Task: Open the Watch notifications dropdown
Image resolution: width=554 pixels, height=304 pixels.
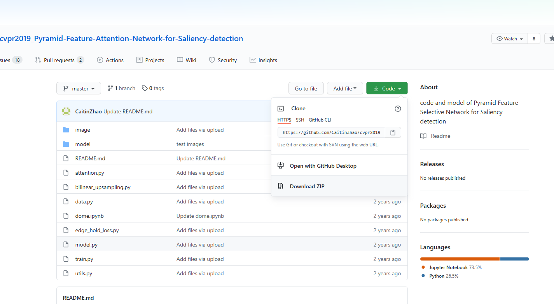Action: (x=510, y=38)
